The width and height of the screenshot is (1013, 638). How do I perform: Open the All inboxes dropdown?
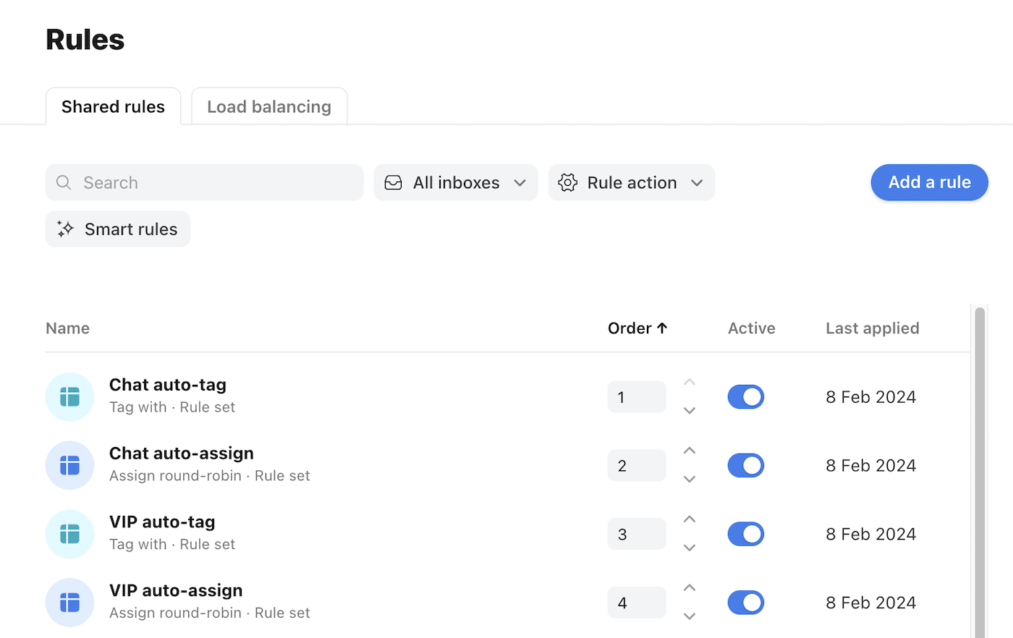point(456,182)
